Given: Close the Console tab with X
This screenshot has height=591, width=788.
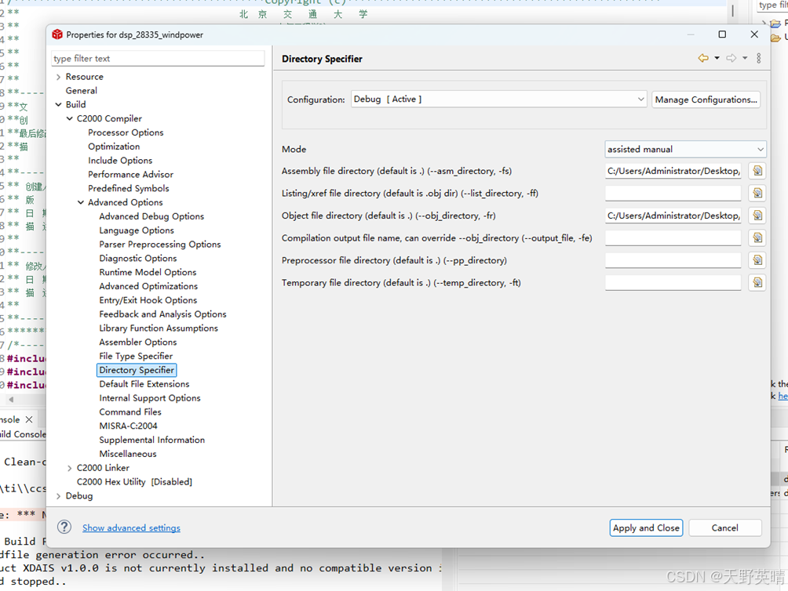Looking at the screenshot, I should (29, 419).
